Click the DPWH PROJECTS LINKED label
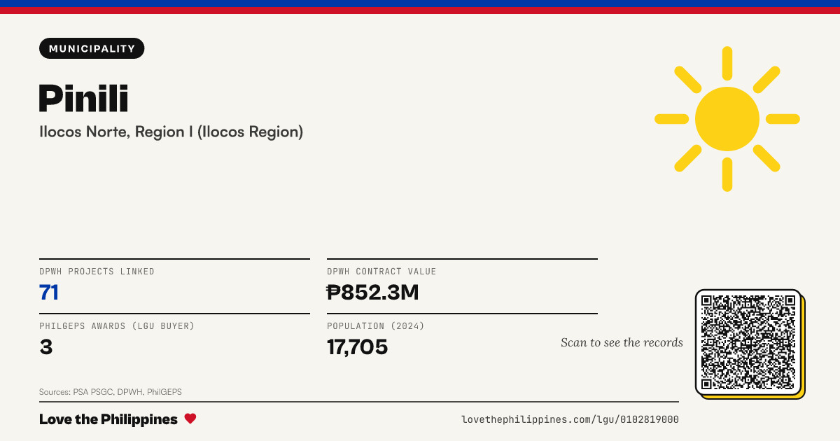The image size is (840, 441). click(x=97, y=272)
